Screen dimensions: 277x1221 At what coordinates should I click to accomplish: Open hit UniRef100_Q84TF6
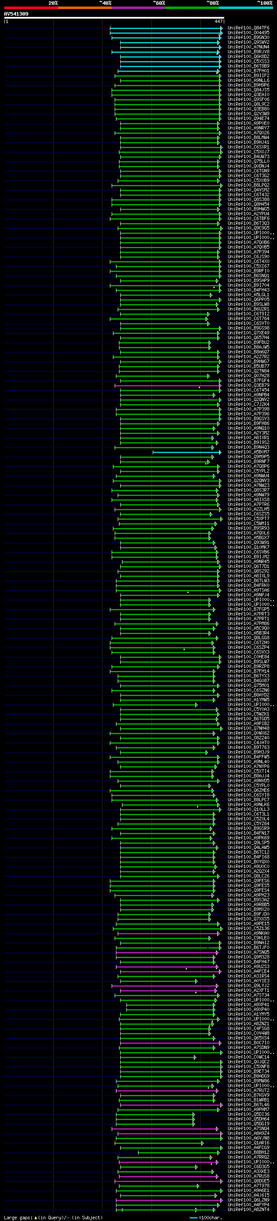[x=248, y=28]
